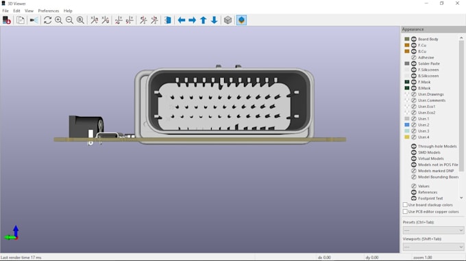Viewport: 466px width, 261px height.
Task: Render current view using raytracing icon
Action: point(34,20)
